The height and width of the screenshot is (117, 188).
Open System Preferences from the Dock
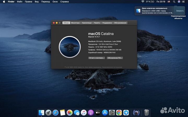point(112,113)
